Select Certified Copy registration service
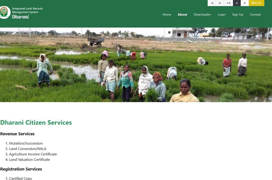The width and height of the screenshot is (272, 180). [21, 178]
